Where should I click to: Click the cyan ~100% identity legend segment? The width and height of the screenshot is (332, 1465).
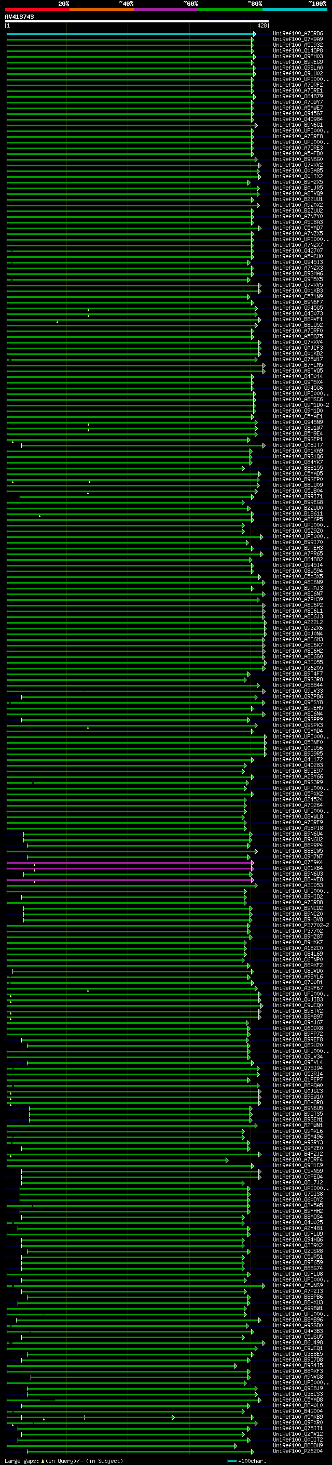[x=295, y=10]
